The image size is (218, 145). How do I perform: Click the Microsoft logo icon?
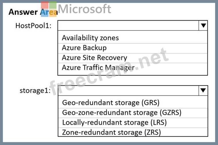49,9
